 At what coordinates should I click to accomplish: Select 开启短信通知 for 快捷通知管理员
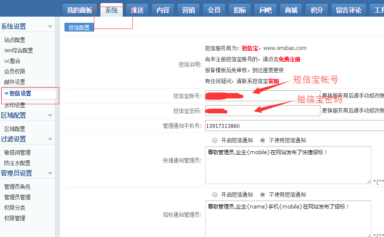click(x=214, y=140)
